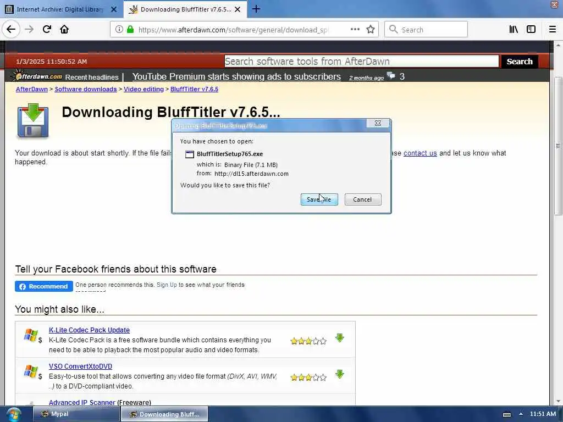This screenshot has width=563, height=422.
Task: Click the black Search button
Action: click(519, 62)
